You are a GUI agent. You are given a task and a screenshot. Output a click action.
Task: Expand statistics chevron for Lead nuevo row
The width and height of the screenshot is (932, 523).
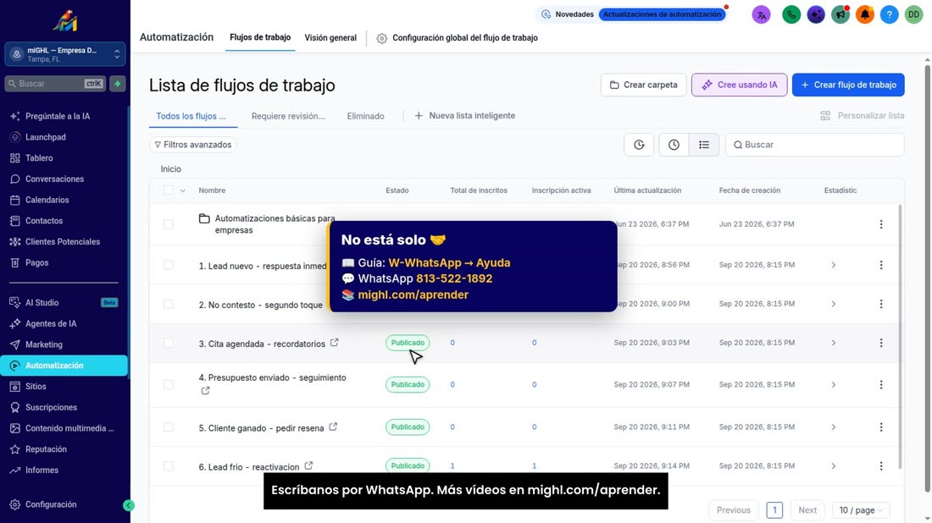coord(834,265)
